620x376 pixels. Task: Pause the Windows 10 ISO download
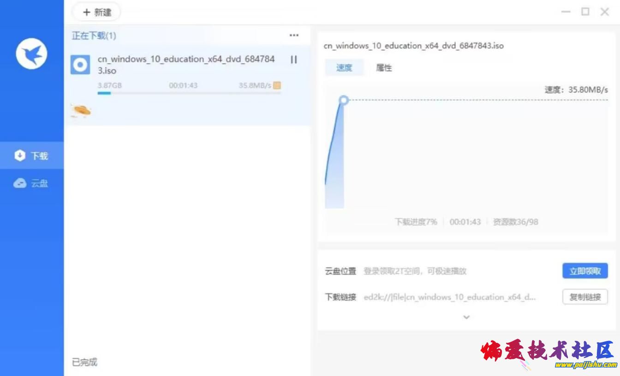pos(293,59)
